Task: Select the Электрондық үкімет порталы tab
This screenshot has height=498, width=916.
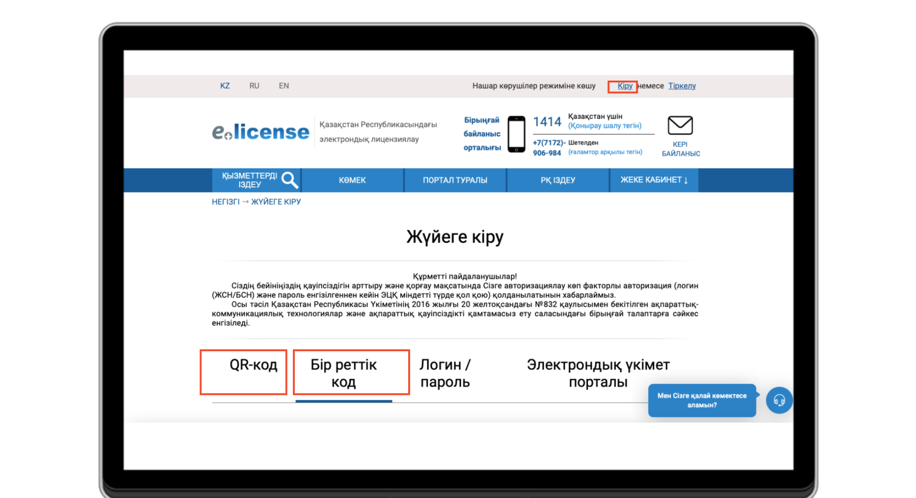Action: [x=598, y=373]
